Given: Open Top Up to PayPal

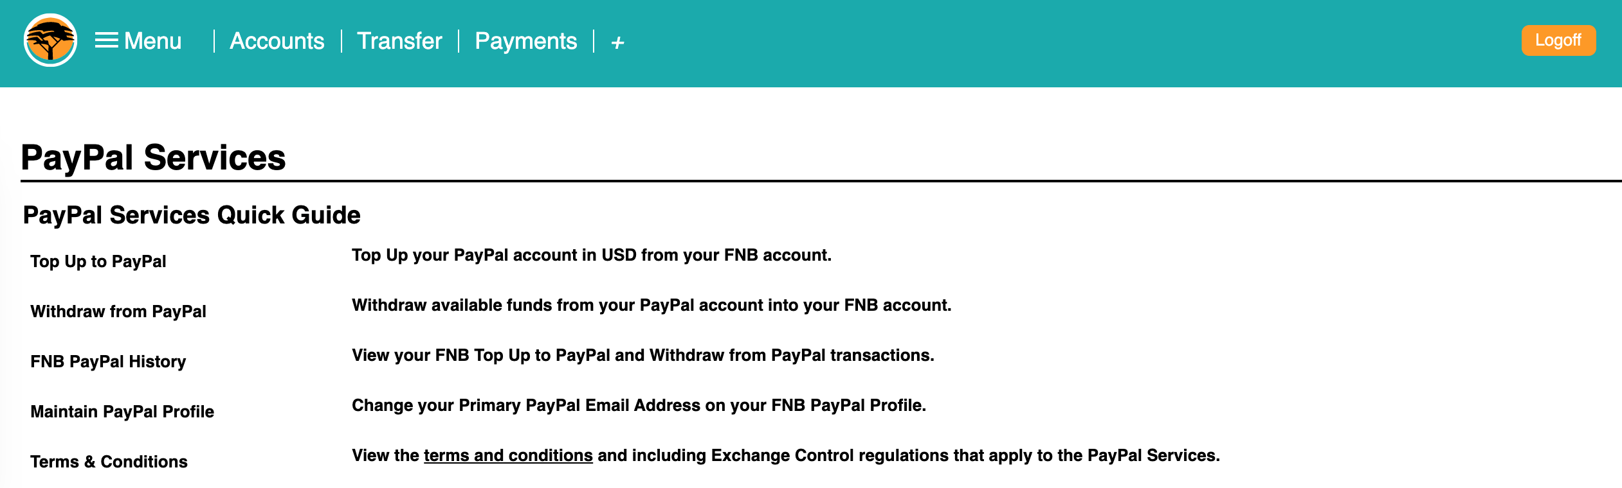Looking at the screenshot, I should click(x=98, y=261).
